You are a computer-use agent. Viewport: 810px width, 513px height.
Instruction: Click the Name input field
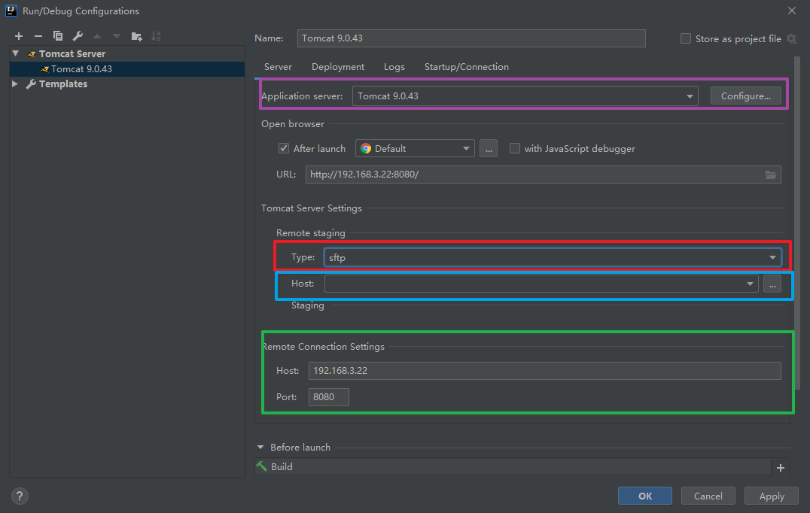[471, 38]
